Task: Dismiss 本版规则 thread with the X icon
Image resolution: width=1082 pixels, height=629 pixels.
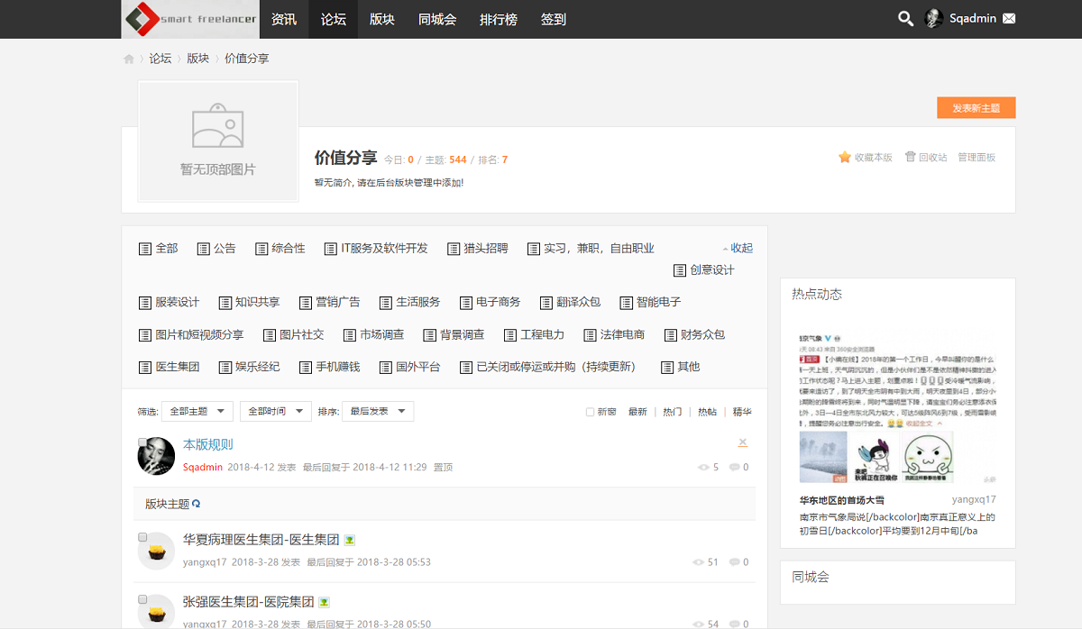Action: point(743,442)
